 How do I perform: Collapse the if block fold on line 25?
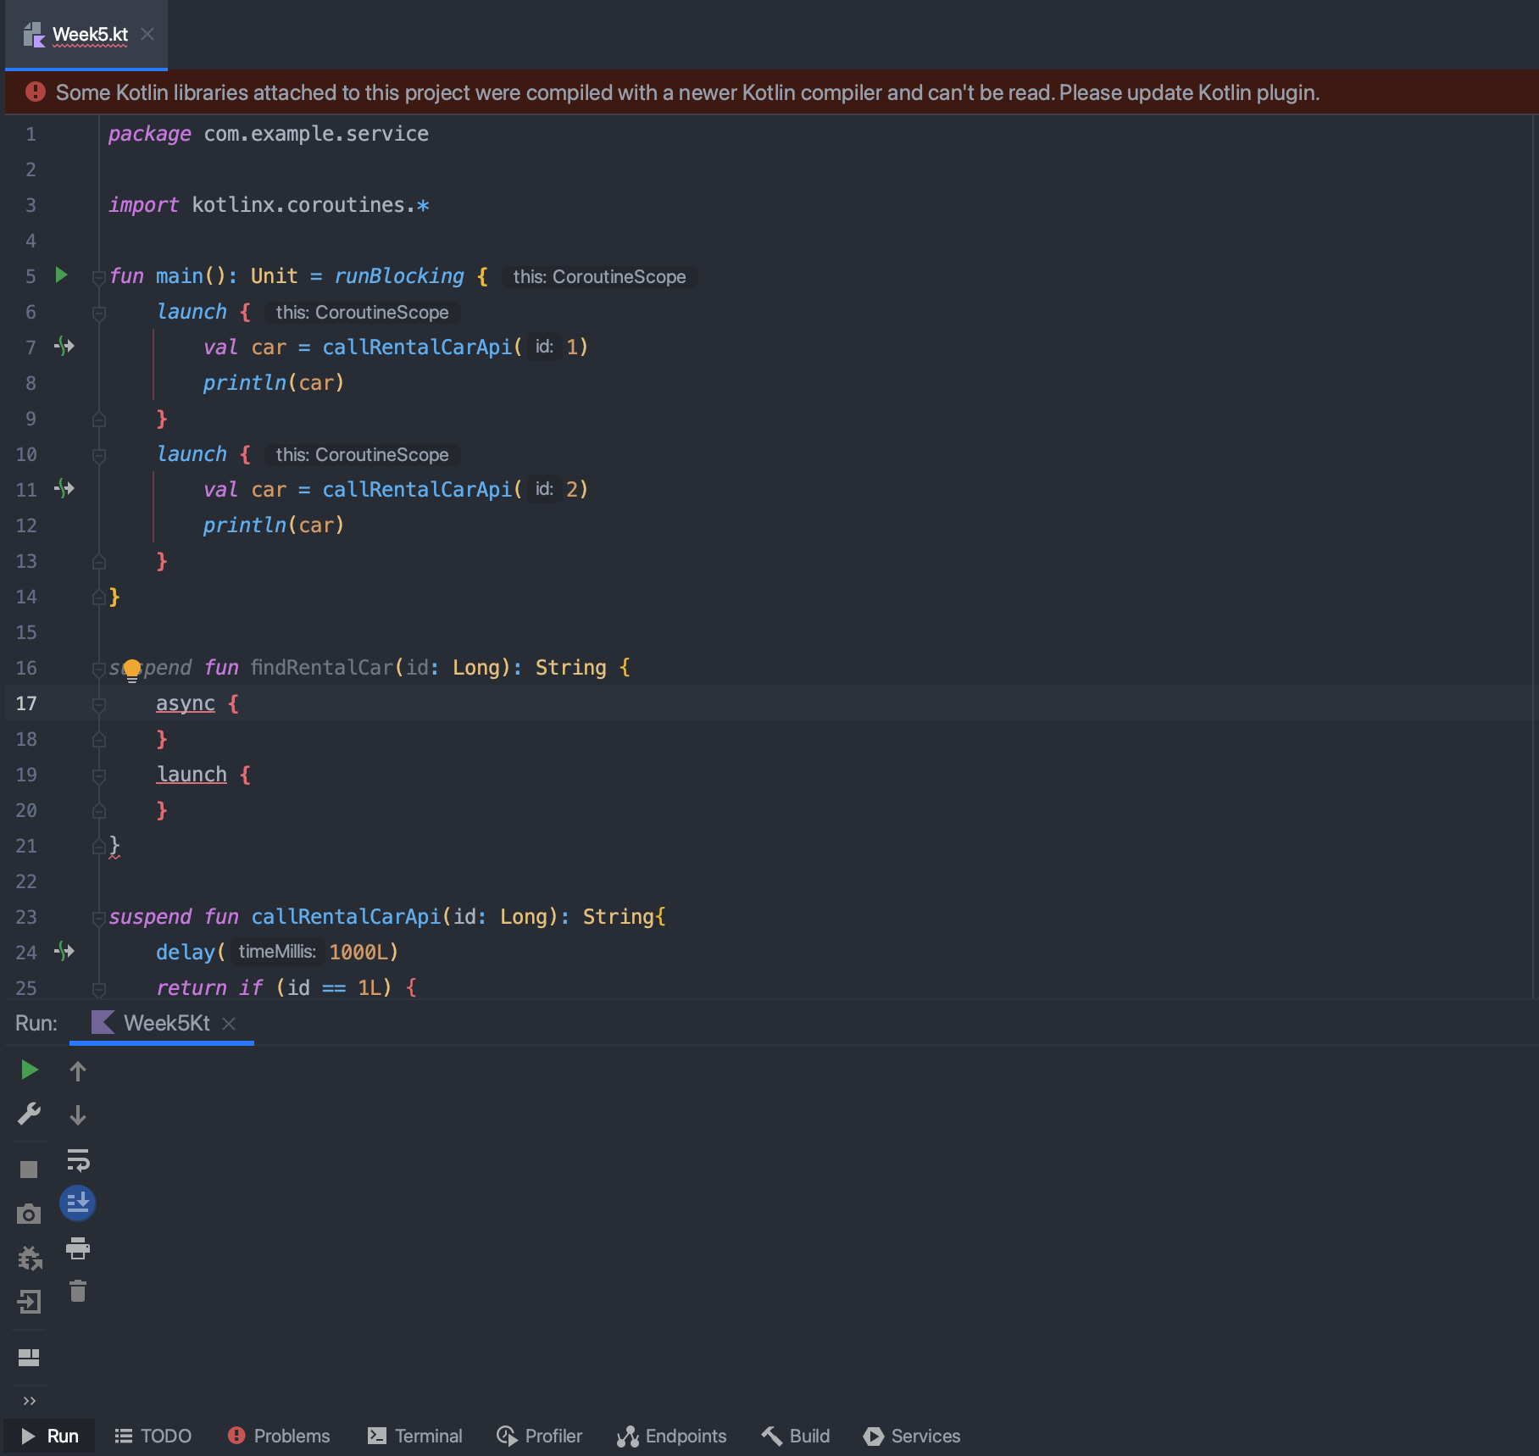pos(98,988)
